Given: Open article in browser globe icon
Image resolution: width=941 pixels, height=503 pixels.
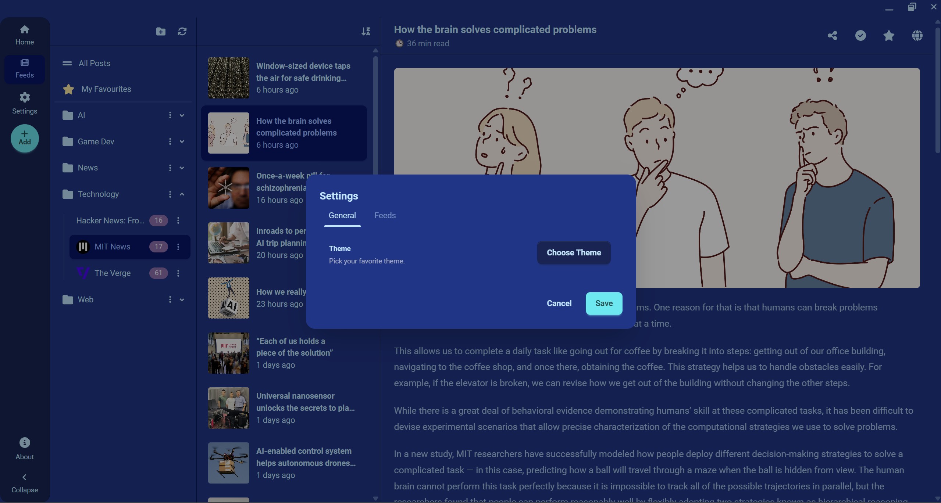Looking at the screenshot, I should pyautogui.click(x=917, y=36).
